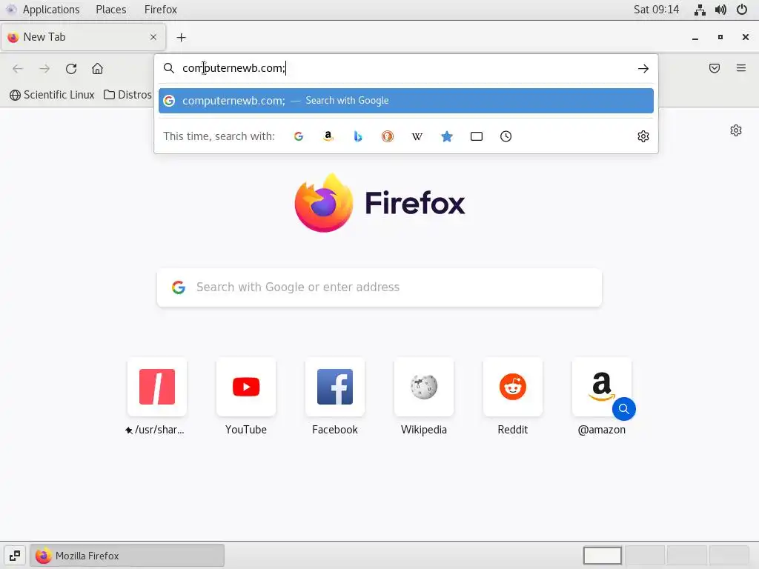Open the Wikipedia top site tile
759x569 pixels.
click(424, 387)
